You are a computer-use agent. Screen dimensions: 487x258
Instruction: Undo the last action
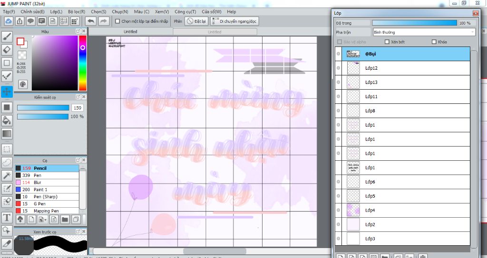coord(91,21)
